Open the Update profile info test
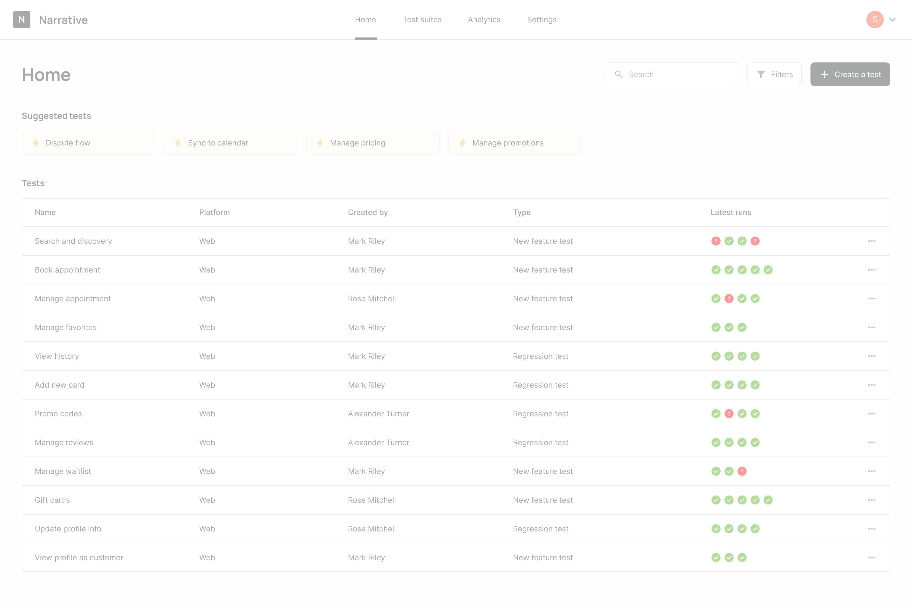The image size is (912, 608). pos(68,528)
